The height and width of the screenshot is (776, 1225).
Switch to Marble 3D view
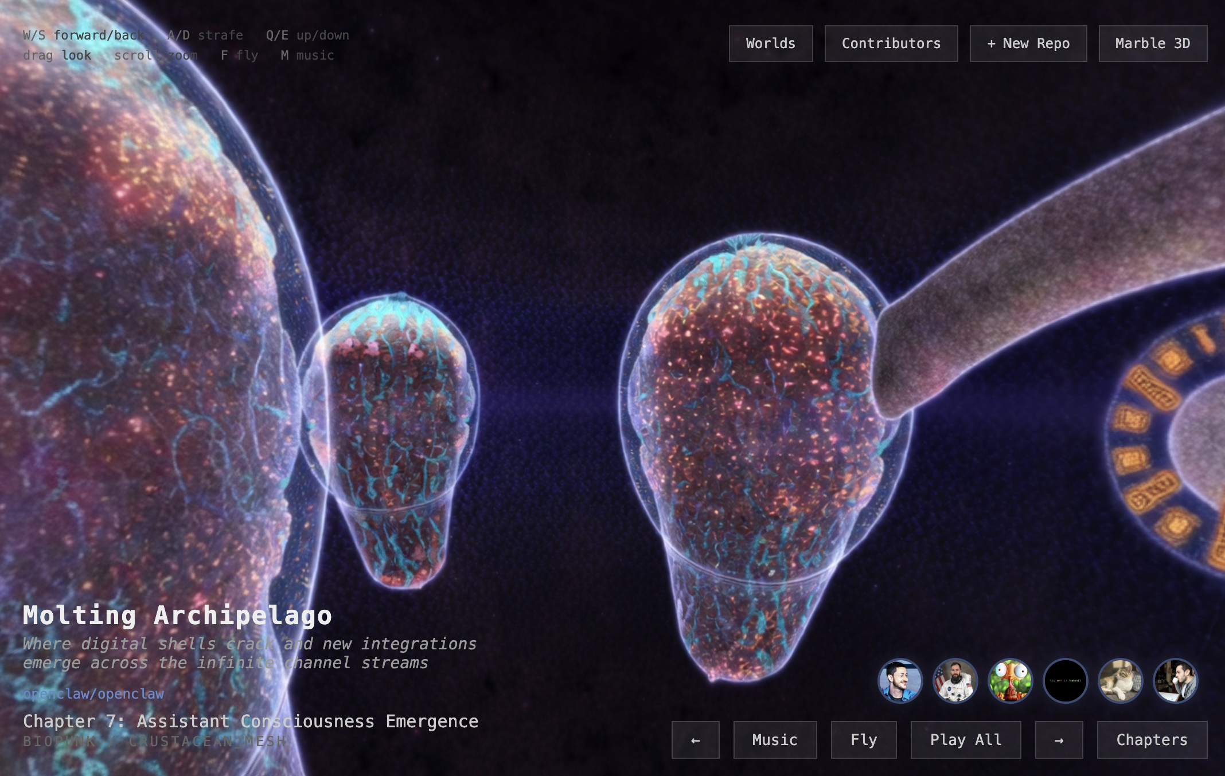pyautogui.click(x=1153, y=44)
